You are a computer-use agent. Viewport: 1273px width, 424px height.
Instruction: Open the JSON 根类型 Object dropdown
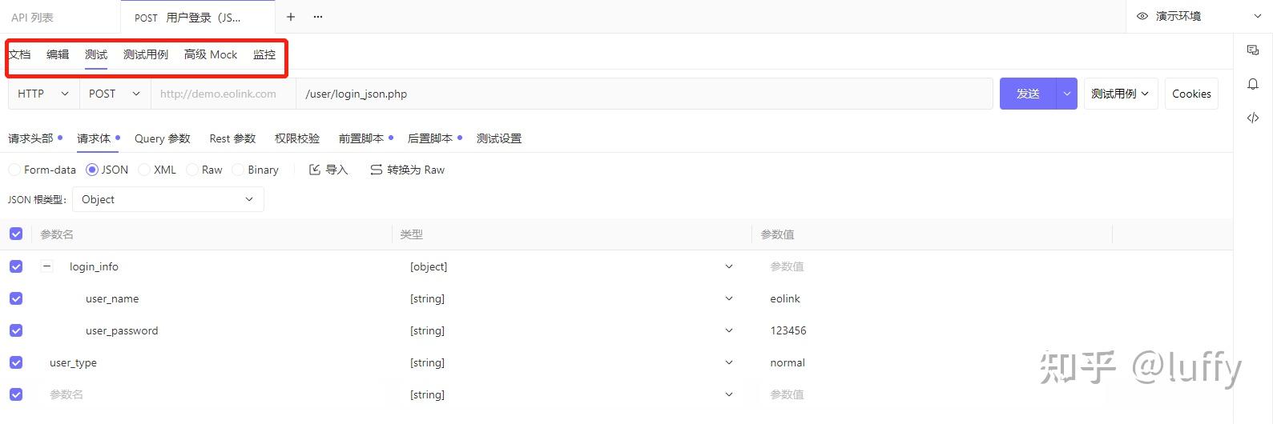click(168, 199)
